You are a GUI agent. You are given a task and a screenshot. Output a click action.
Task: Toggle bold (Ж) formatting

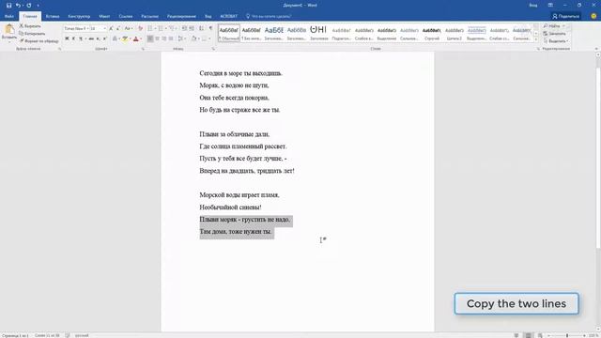coord(67,38)
